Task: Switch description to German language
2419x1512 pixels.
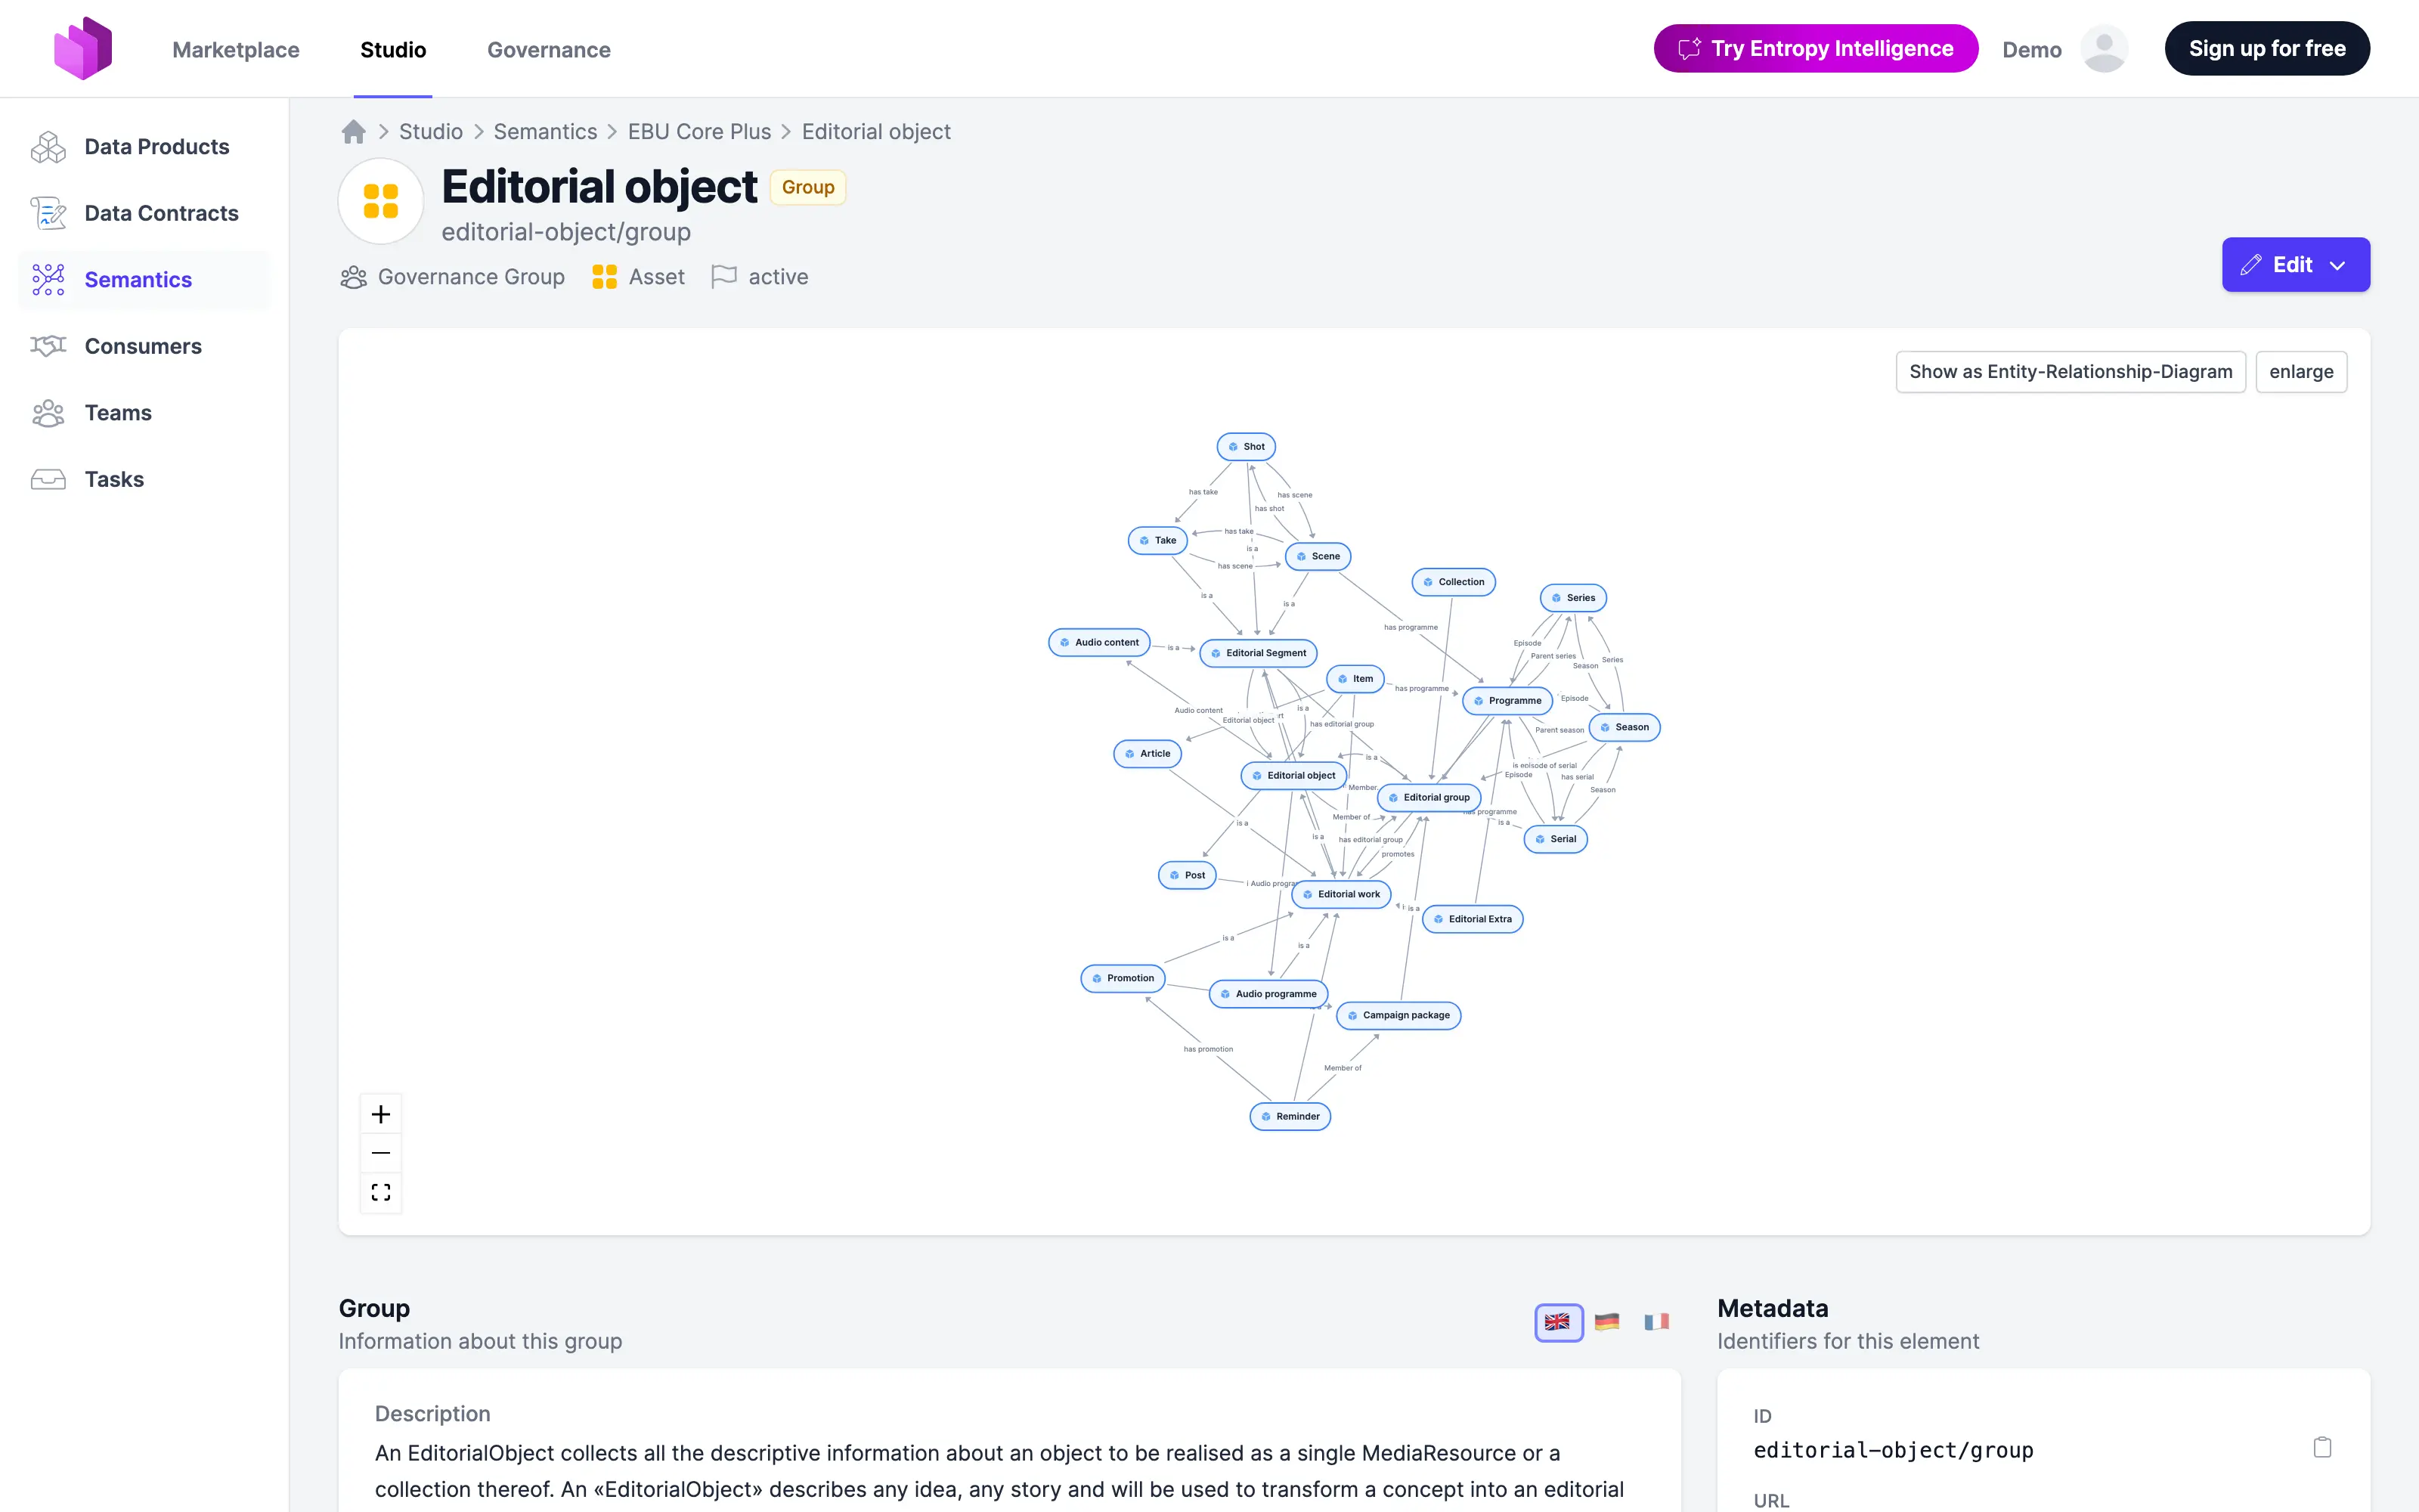Action: click(1606, 1321)
